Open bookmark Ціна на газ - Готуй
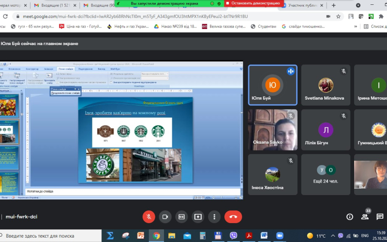The width and height of the screenshot is (387, 242). (80, 27)
